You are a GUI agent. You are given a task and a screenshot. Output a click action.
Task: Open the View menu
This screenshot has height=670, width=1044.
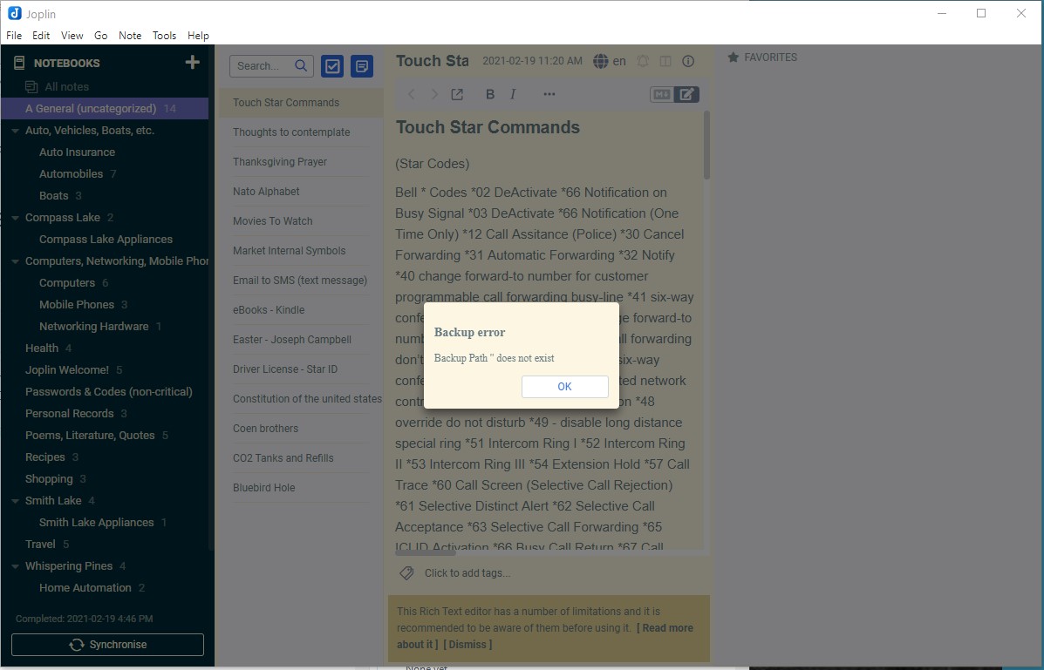pos(72,35)
